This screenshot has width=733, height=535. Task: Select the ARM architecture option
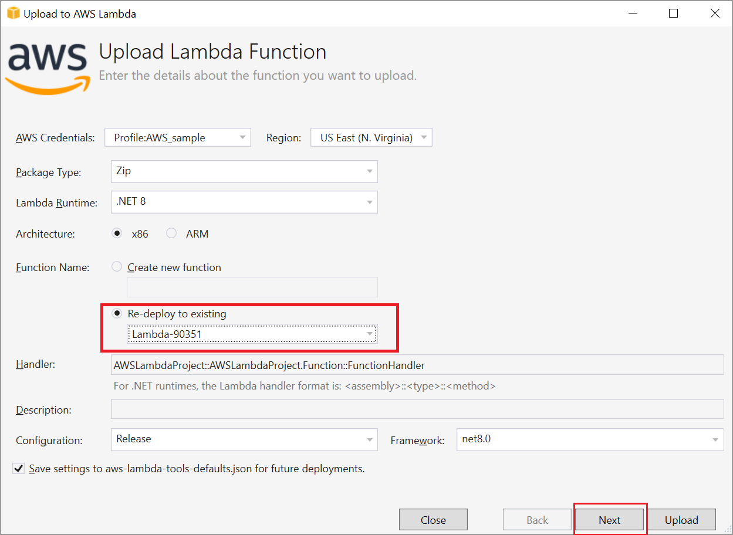pos(171,233)
